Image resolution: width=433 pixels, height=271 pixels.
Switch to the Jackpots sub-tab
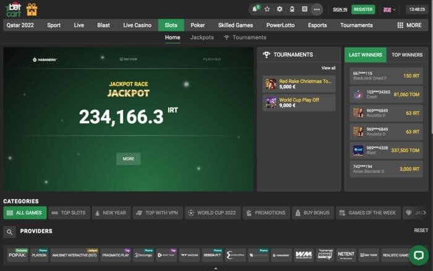202,37
